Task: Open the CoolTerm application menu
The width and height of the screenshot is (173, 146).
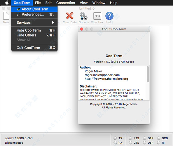Action: [x=22, y=3]
